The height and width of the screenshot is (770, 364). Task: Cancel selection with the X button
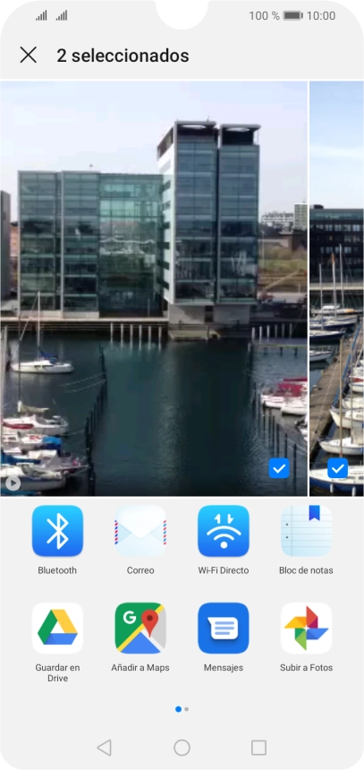click(x=29, y=55)
